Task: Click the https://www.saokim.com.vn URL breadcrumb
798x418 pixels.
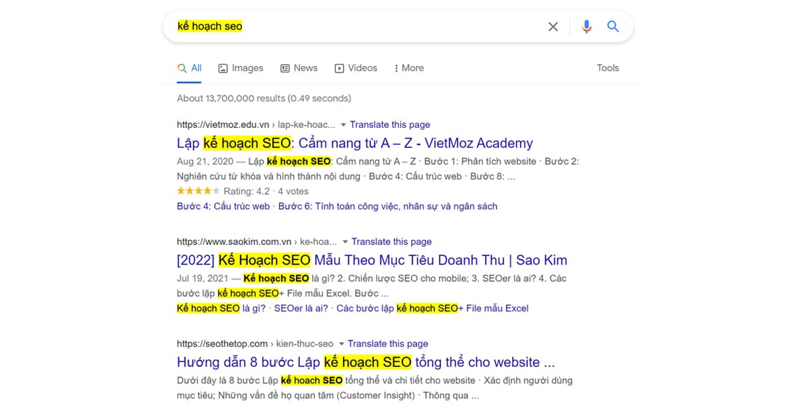Action: (257, 242)
